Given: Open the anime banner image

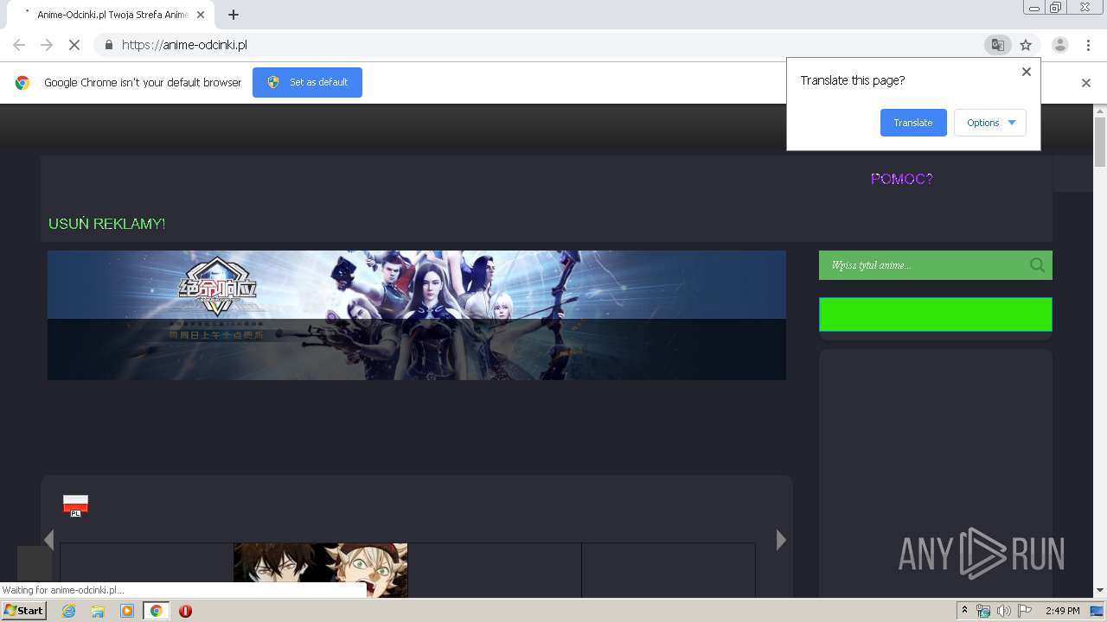Looking at the screenshot, I should tap(417, 315).
